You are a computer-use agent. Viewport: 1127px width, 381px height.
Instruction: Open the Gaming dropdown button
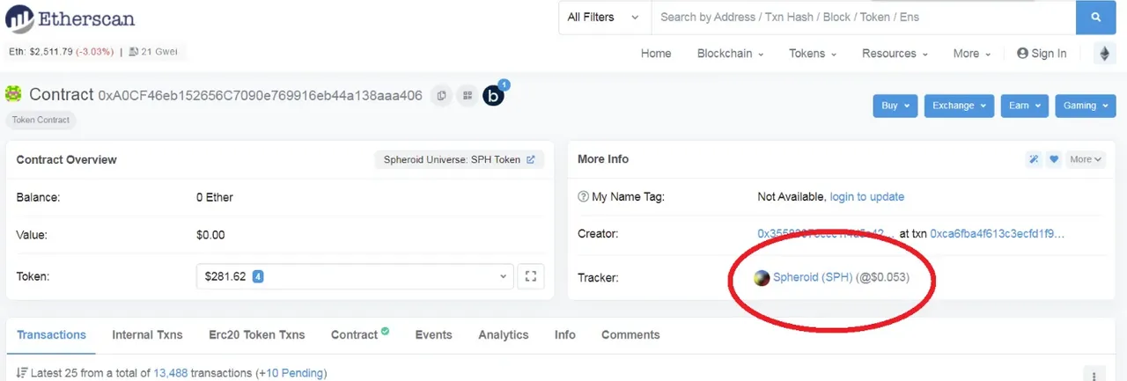tap(1085, 106)
